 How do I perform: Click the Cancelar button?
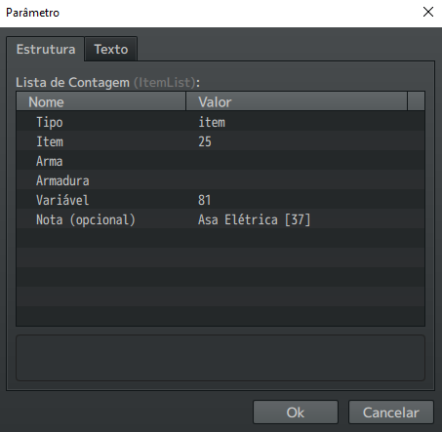click(391, 412)
